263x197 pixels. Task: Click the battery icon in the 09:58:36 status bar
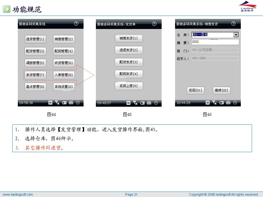[x=64, y=103]
